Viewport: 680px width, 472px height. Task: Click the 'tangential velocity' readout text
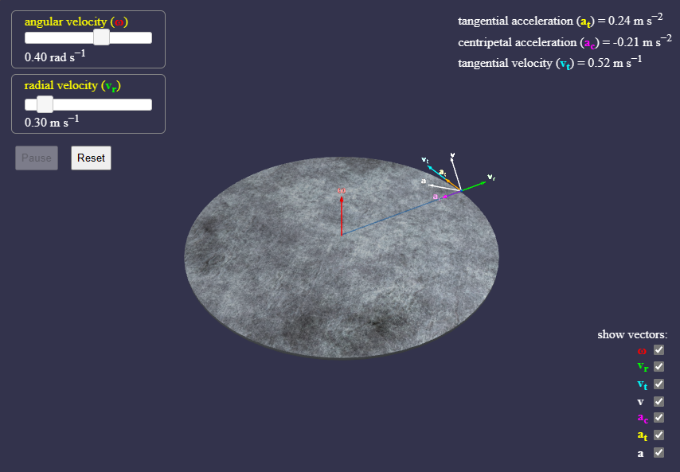tap(550, 63)
